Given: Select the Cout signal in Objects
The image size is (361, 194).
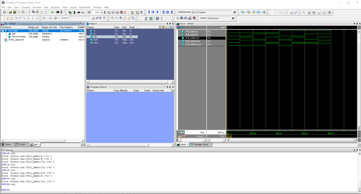Looking at the screenshot, I should (x=96, y=43).
